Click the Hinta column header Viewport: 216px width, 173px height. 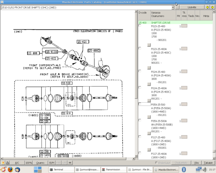206,16
